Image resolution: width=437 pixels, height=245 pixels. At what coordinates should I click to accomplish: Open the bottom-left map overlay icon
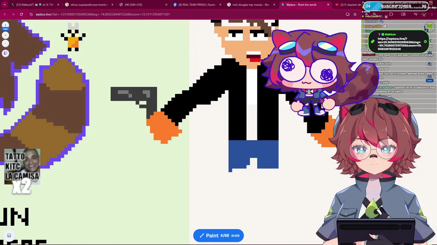point(9,235)
